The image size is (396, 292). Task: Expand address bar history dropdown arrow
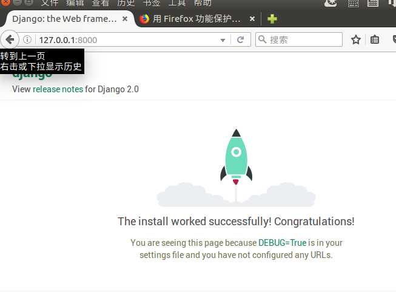coord(223,40)
